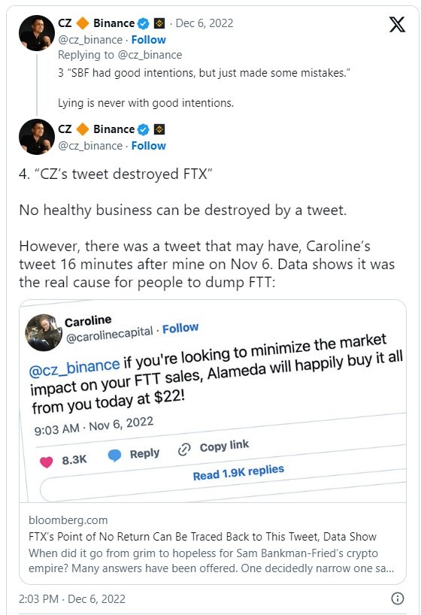The image size is (421, 615).
Task: Open the bloomberg.com article headline
Action: (x=202, y=536)
